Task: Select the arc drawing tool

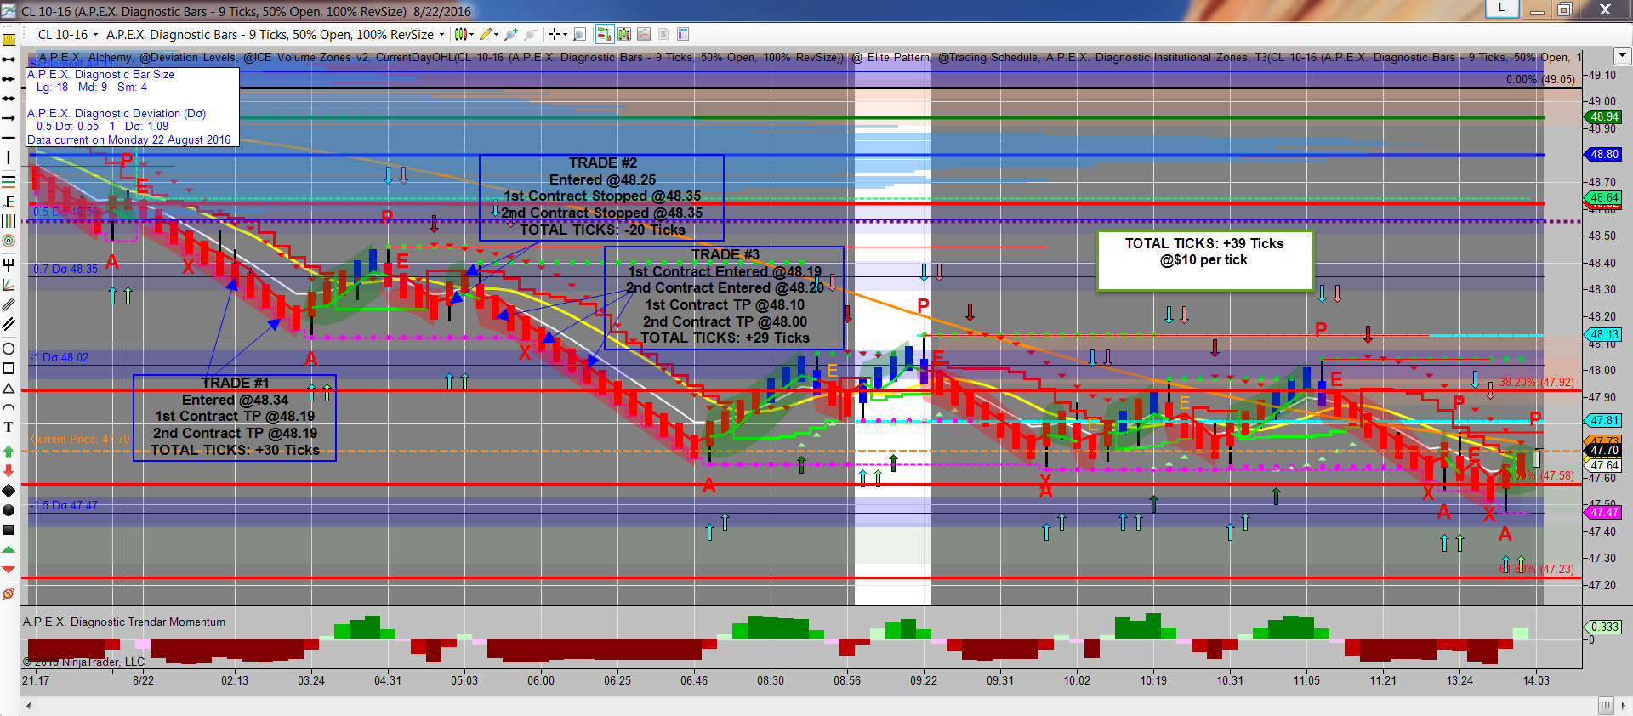Action: [x=9, y=407]
